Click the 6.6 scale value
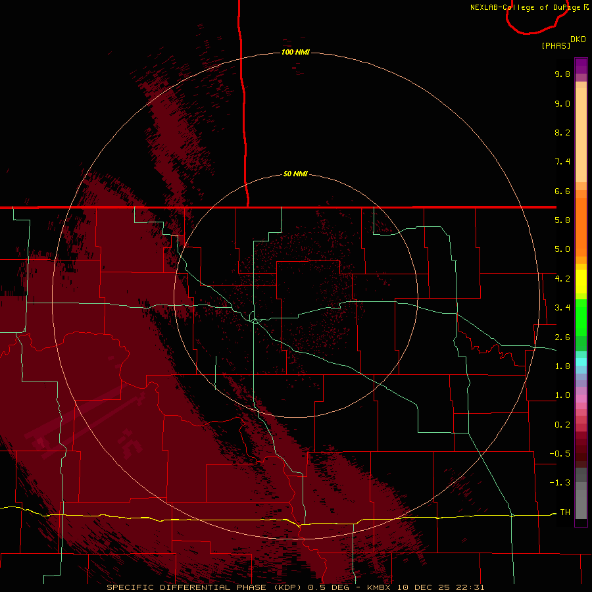 562,191
